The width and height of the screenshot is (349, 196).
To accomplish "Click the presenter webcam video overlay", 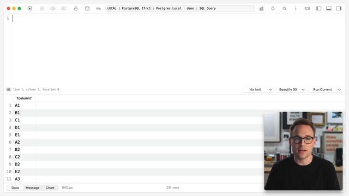I will coord(303,151).
